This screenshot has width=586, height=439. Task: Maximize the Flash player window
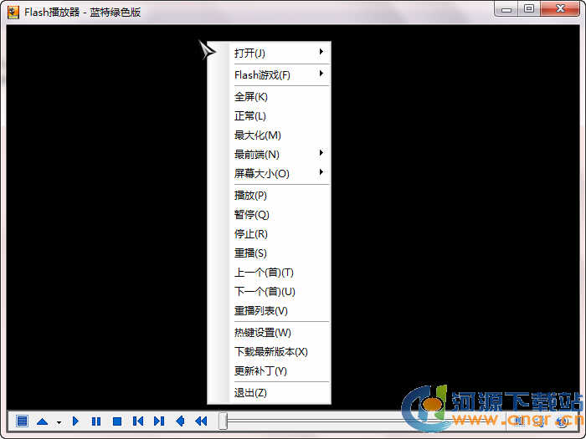[529, 9]
